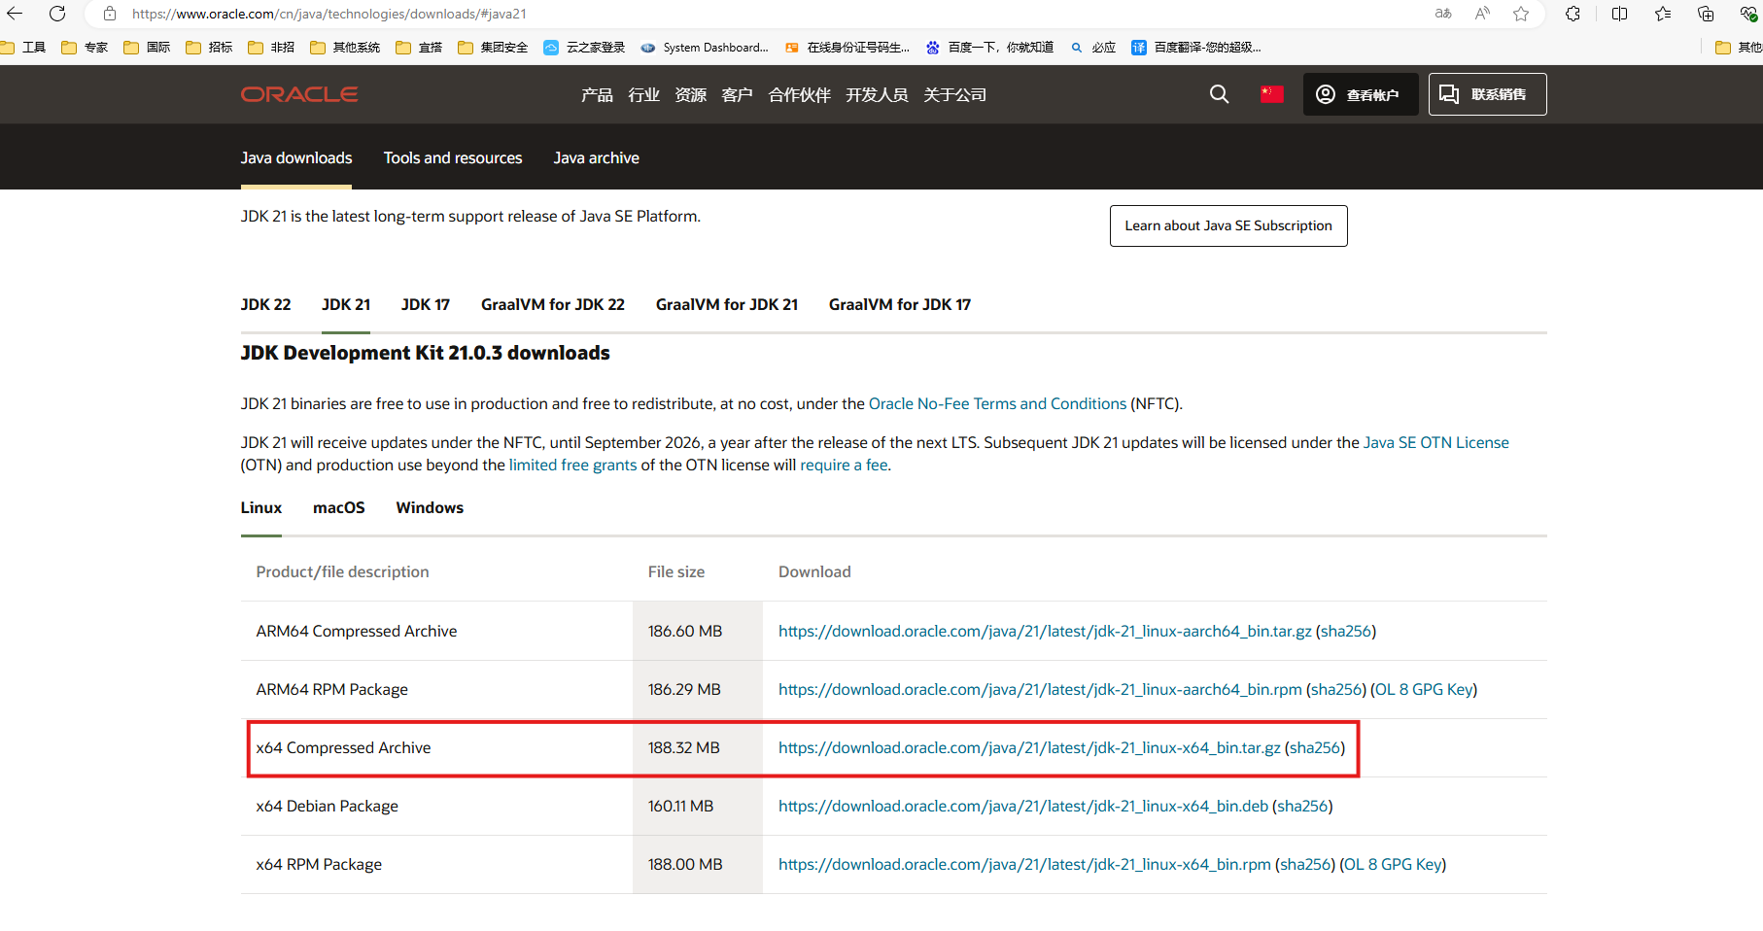1763x931 pixels.
Task: Open the 在线身份证号码生 bookmark
Action: tap(847, 47)
